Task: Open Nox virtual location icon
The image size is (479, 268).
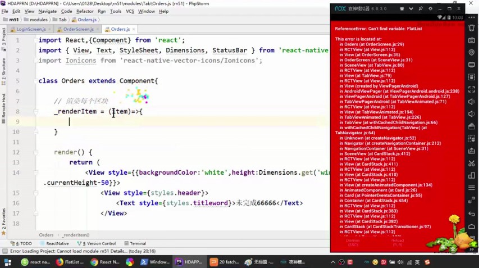Action: click(471, 52)
